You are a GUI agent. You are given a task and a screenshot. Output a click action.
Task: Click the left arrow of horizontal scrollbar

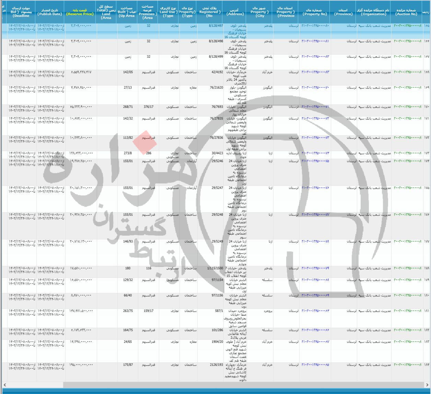click(x=3, y=385)
